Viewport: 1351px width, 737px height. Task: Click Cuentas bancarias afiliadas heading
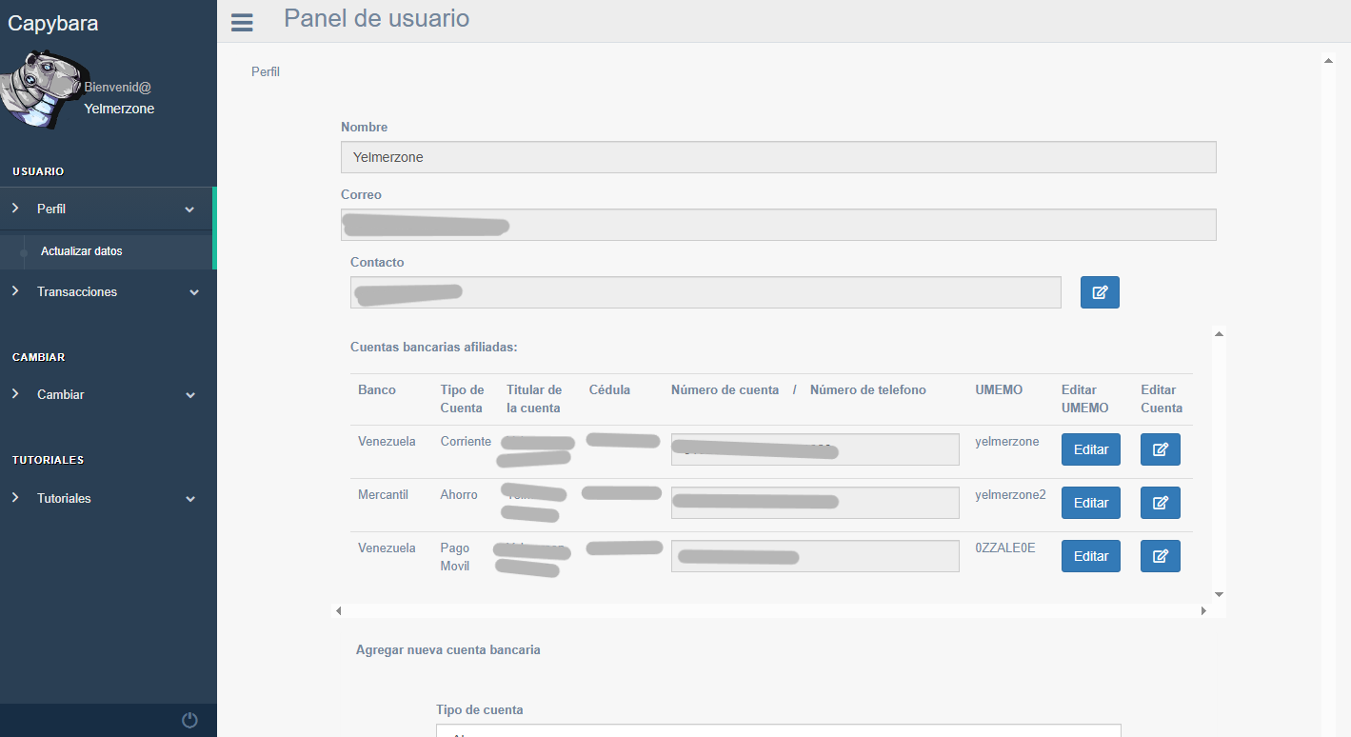click(434, 347)
